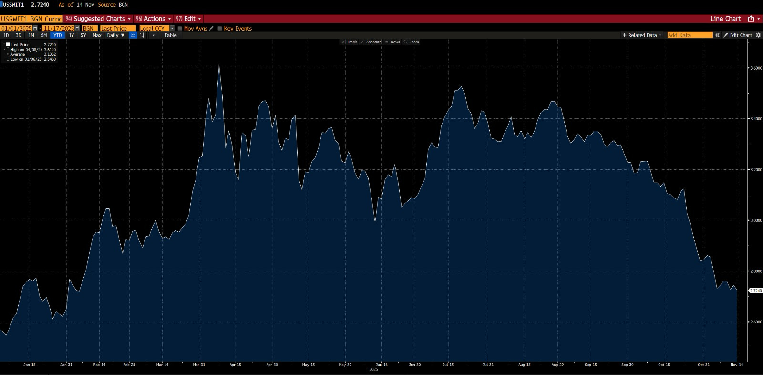Screen dimensions: 763x375
Task: Click the Aug 29 x-axis date label
Action: (x=557, y=365)
